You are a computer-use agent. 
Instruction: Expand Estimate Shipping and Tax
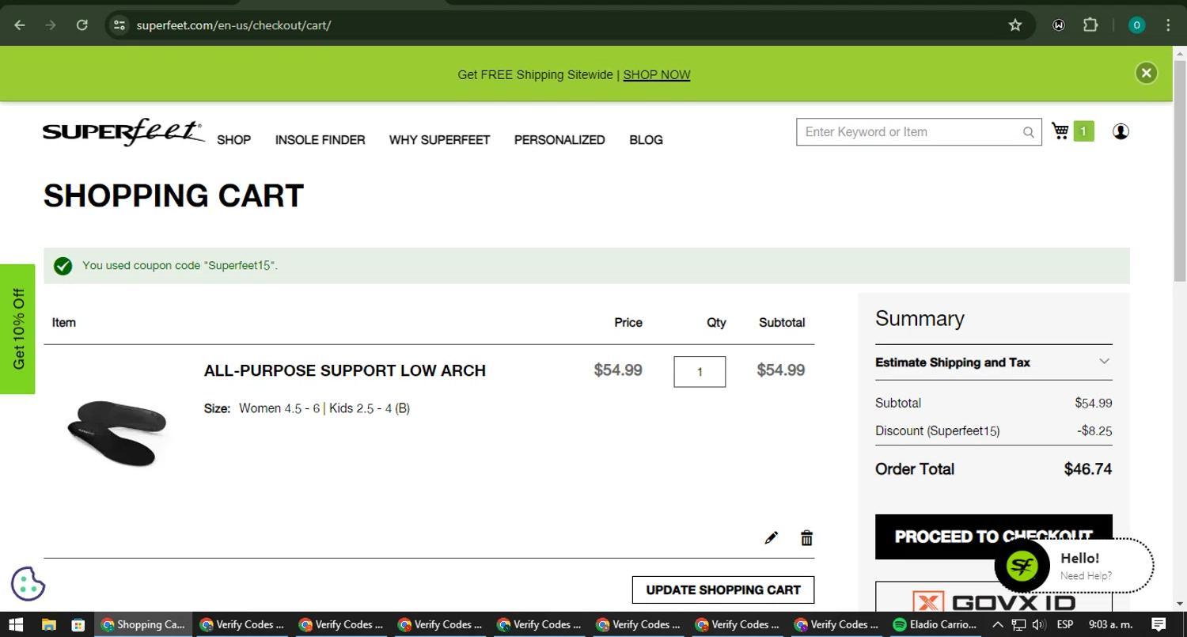coord(994,362)
